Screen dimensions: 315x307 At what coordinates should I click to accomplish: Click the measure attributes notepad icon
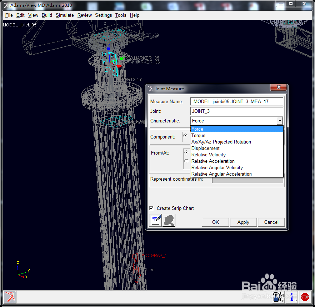[156, 220]
